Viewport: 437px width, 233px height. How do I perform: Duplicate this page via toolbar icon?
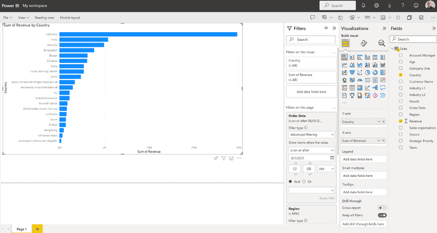[410, 18]
